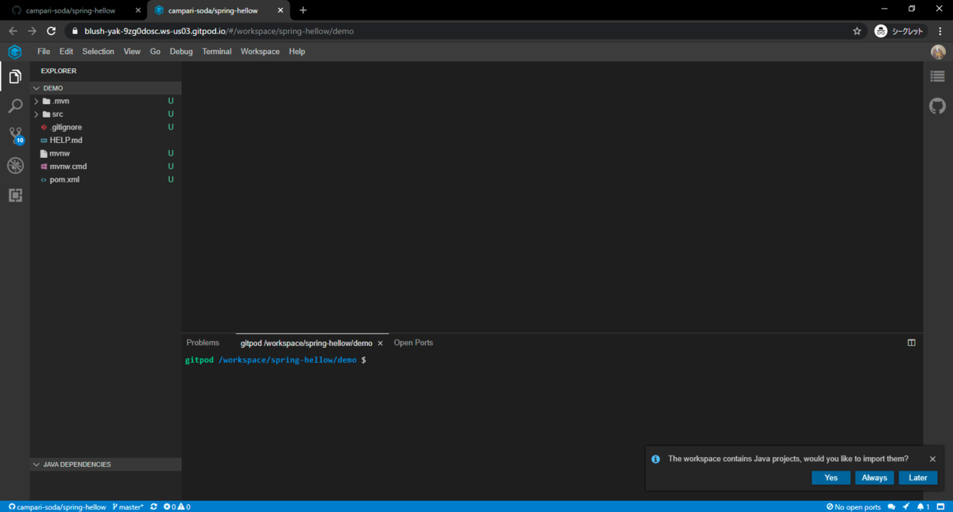Click the rocket icon in status bar
The width and height of the screenshot is (953, 512).
[906, 506]
